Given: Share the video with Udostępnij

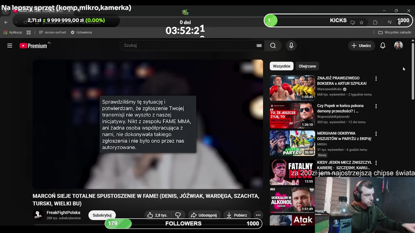Looking at the screenshot, I should [x=204, y=215].
